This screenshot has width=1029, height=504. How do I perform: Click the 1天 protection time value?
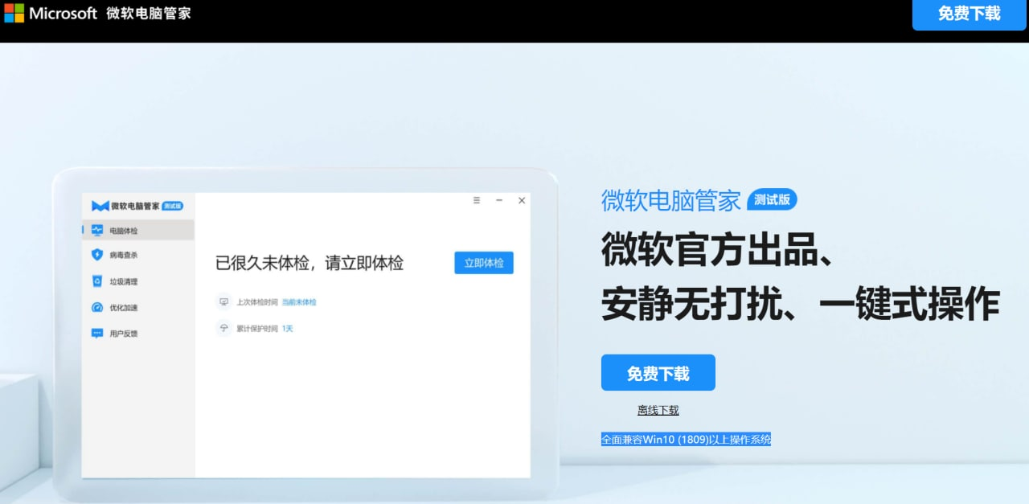point(287,329)
